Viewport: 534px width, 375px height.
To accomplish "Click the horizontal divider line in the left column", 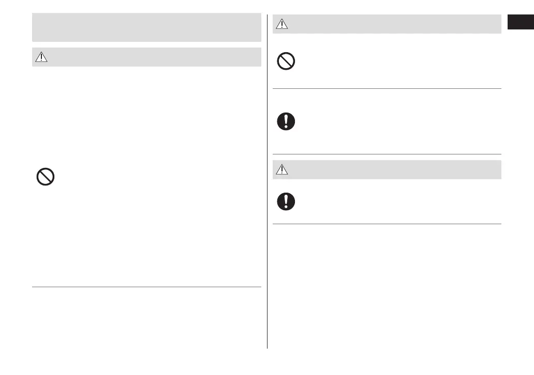I will (146, 287).
